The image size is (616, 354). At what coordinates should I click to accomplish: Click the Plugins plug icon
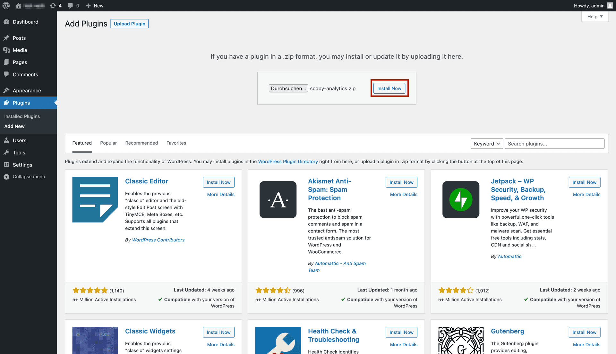pos(6,103)
